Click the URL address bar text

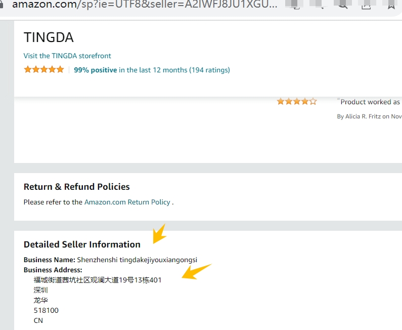[145, 4]
